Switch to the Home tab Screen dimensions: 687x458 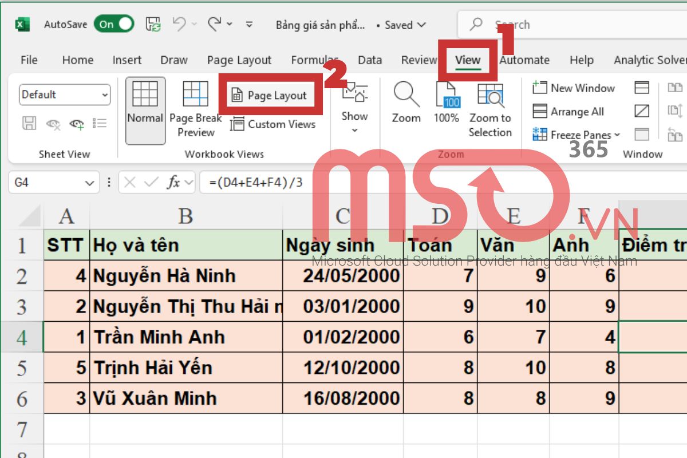pyautogui.click(x=77, y=60)
